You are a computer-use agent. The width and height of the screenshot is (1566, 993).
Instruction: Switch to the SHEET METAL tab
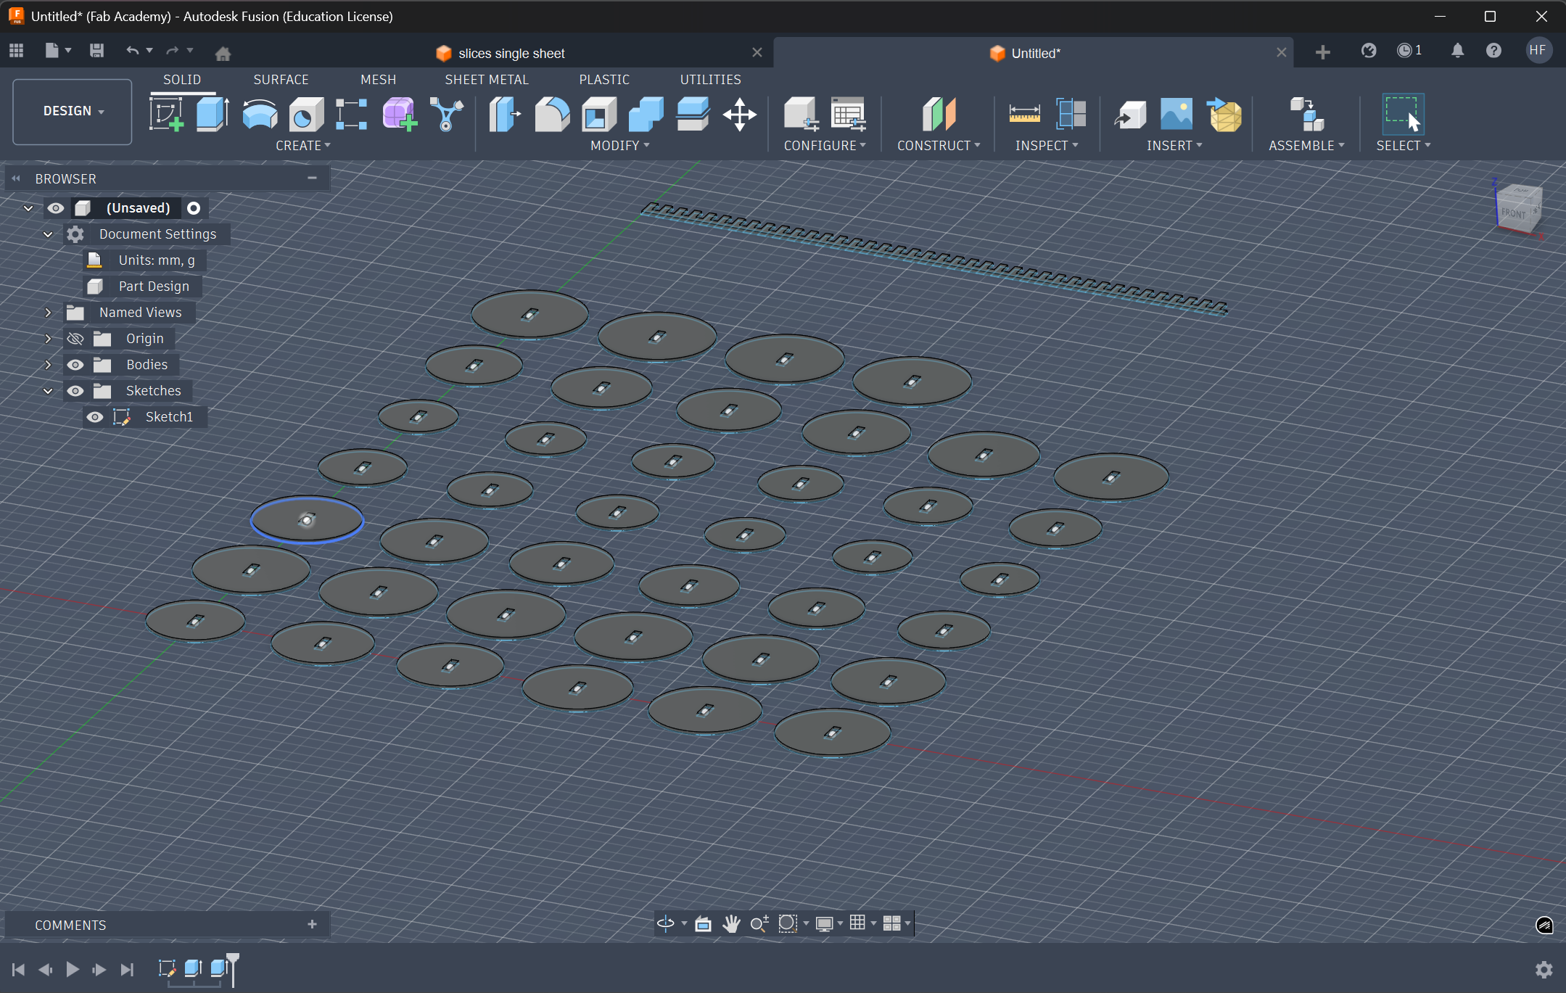486,79
